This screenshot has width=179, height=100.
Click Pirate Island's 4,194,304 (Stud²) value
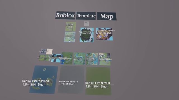point(34,84)
